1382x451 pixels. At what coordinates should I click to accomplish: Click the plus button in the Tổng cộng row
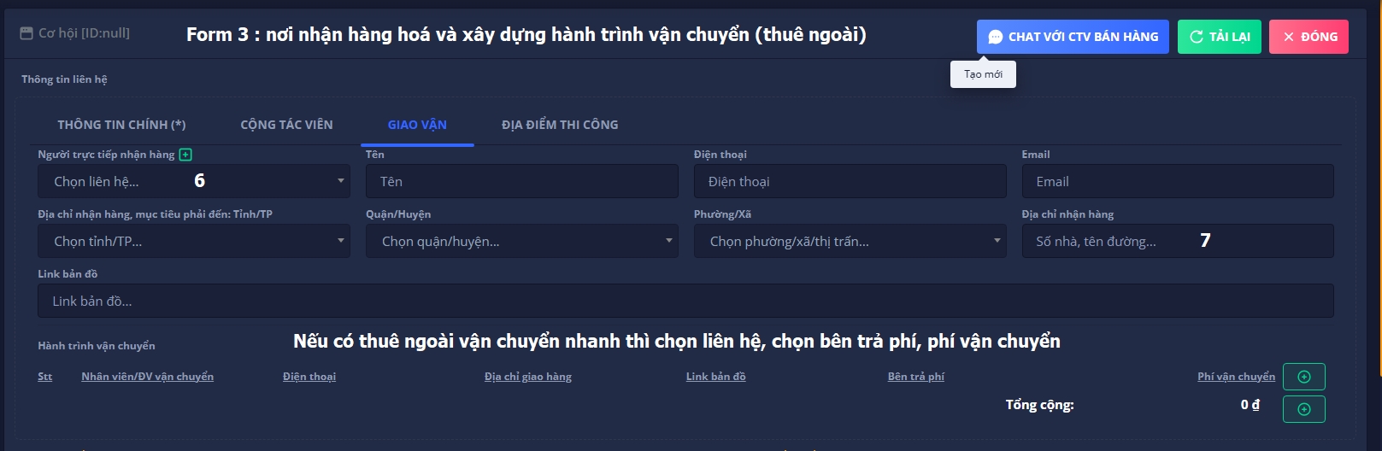[x=1303, y=409]
